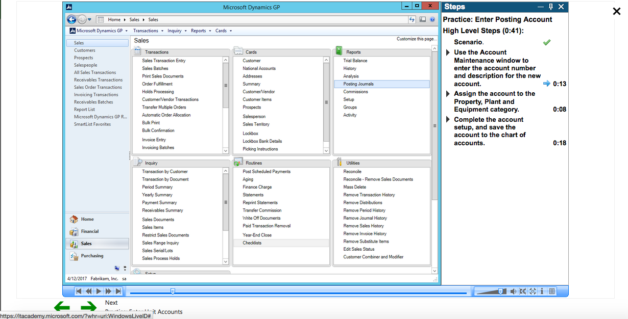Fast-forward the recording playback
Screen dimensions: 628x319
pos(108,291)
